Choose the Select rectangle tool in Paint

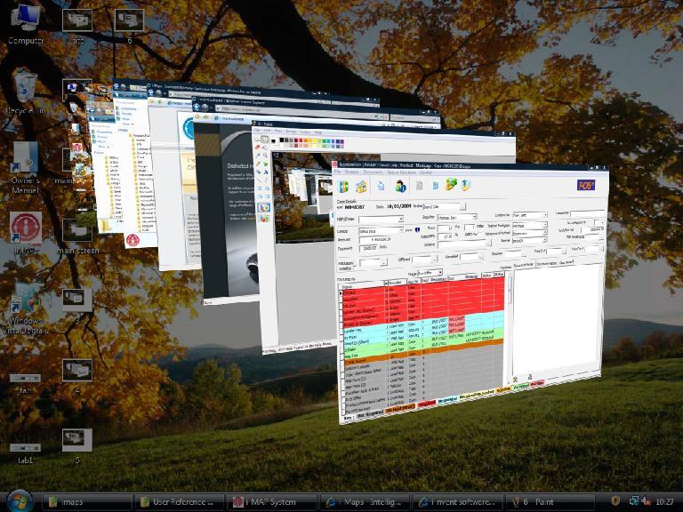click(x=264, y=140)
